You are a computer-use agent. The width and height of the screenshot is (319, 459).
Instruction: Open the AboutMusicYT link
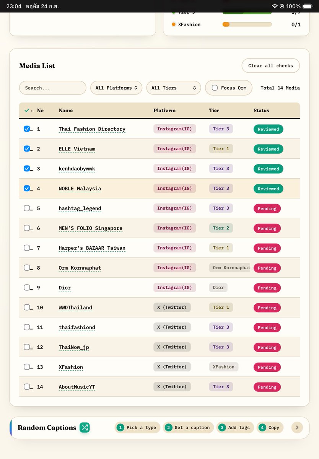click(x=77, y=387)
